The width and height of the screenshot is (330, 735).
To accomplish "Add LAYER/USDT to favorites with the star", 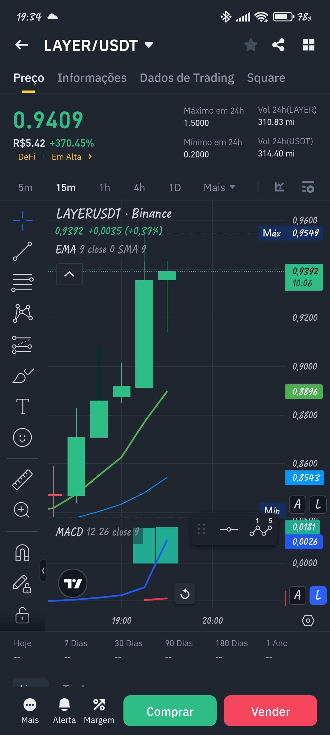I will pyautogui.click(x=251, y=45).
